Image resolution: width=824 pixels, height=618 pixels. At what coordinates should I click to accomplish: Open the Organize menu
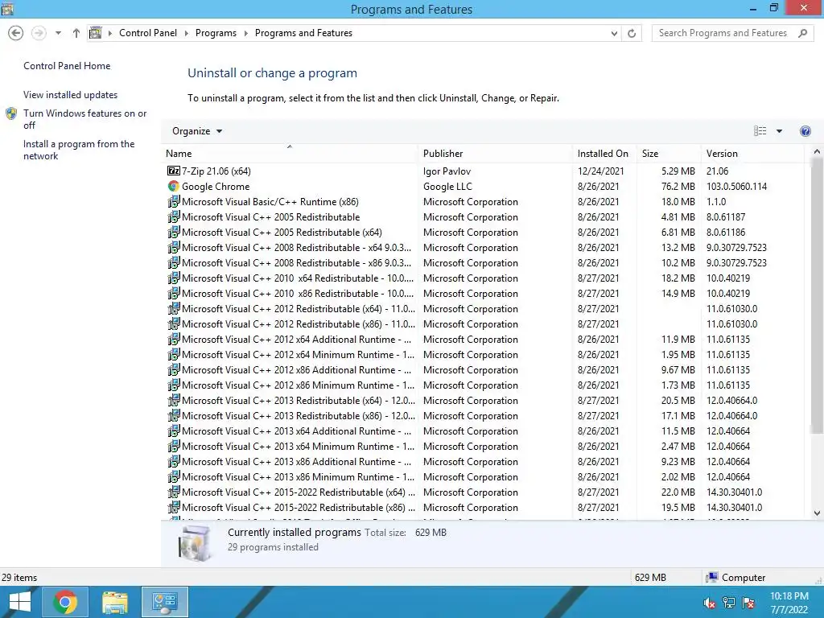(x=197, y=131)
